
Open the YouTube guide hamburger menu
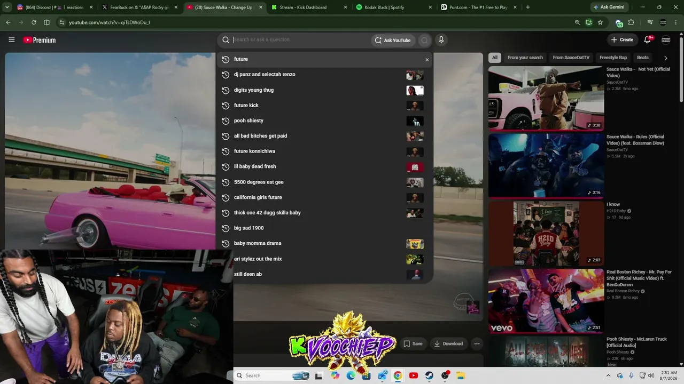point(12,40)
